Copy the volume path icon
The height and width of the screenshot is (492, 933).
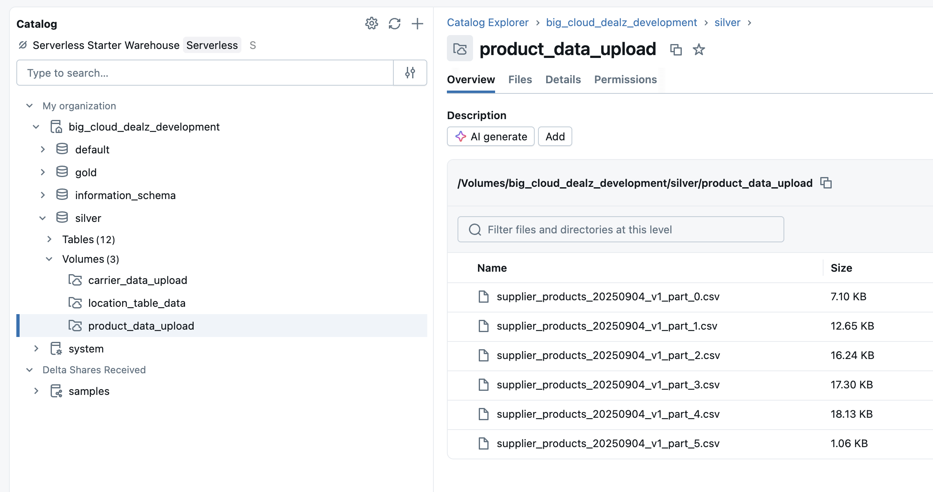tap(826, 183)
